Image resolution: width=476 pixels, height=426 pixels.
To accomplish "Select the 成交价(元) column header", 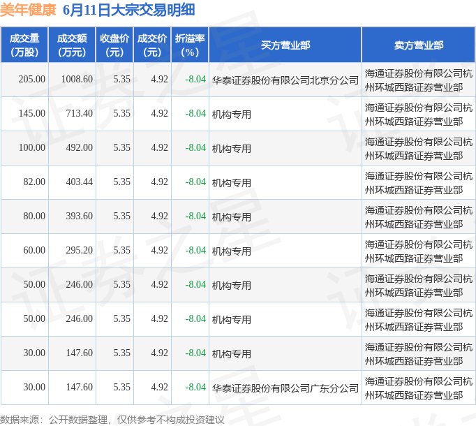I will pyautogui.click(x=152, y=45).
